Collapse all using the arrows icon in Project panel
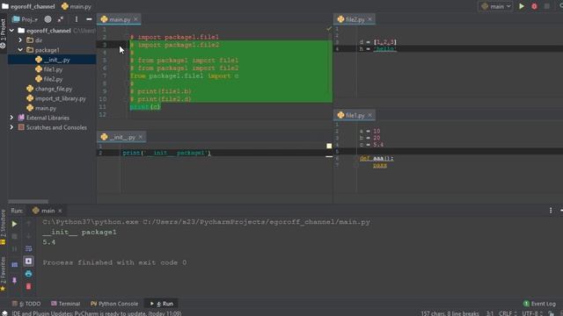The width and height of the screenshot is (563, 316). (61, 19)
